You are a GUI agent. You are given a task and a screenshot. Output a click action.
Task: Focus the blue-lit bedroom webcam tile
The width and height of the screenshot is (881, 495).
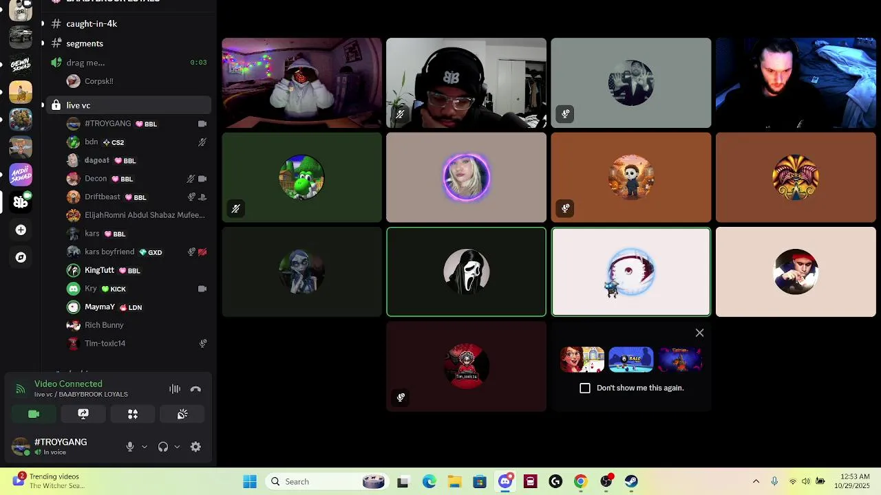[796, 83]
